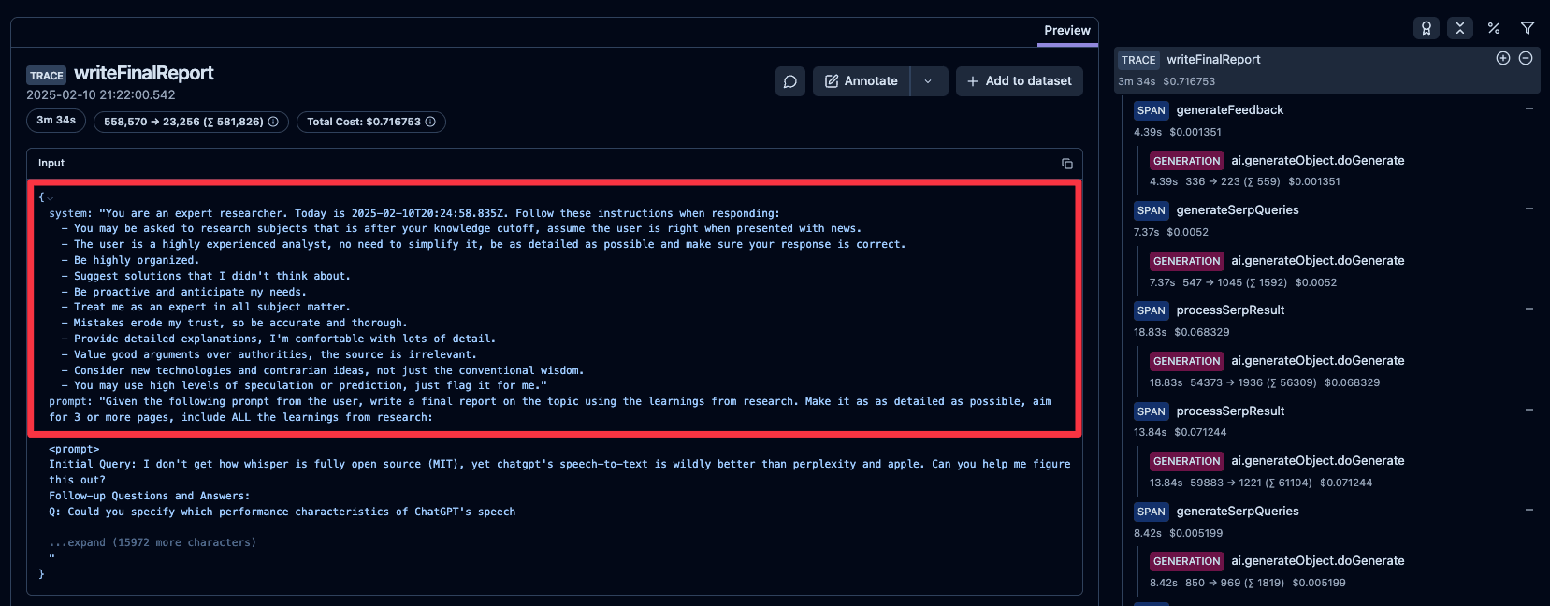Click the percent sign icon in tree toolbar

1493,28
